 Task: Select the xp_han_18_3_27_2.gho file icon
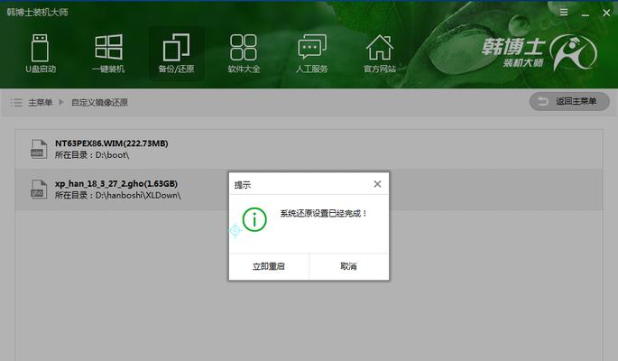(38, 190)
